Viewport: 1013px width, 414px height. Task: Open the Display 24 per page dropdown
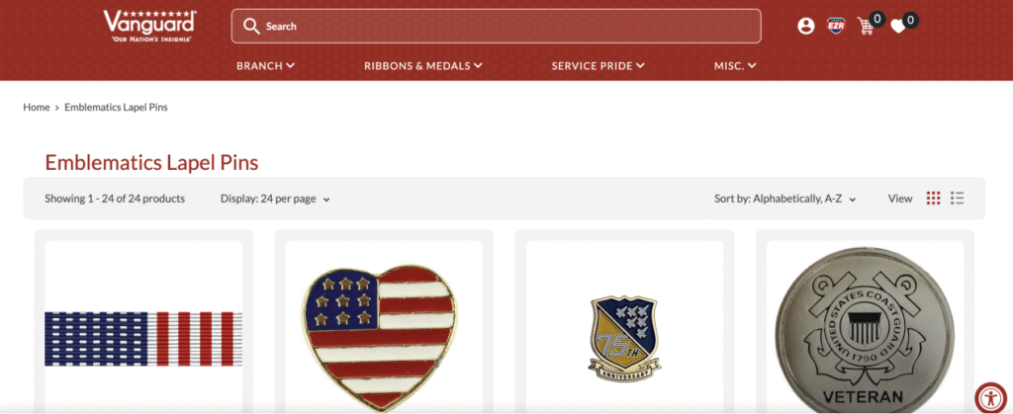point(275,199)
